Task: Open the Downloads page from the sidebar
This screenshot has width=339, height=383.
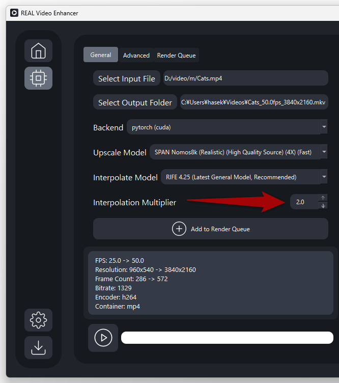Action: 38,347
